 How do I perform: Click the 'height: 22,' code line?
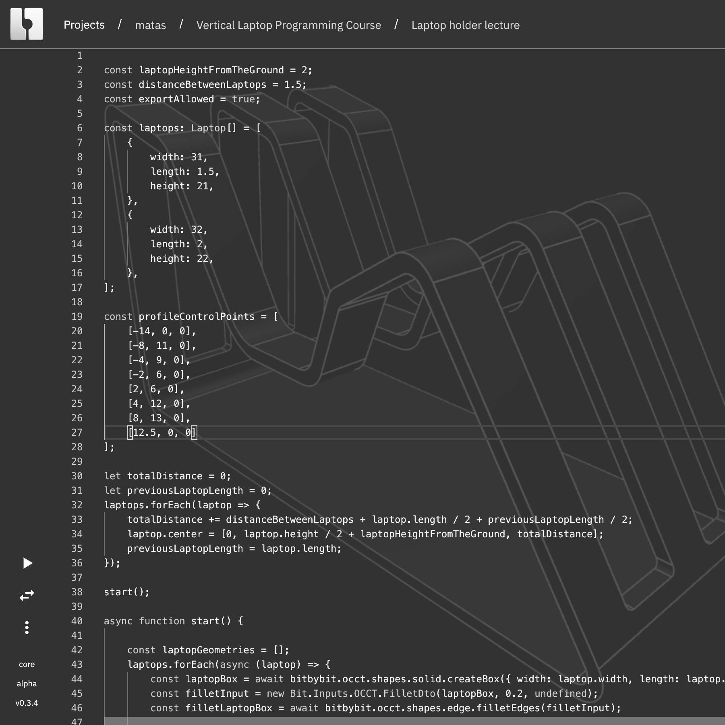coord(182,259)
